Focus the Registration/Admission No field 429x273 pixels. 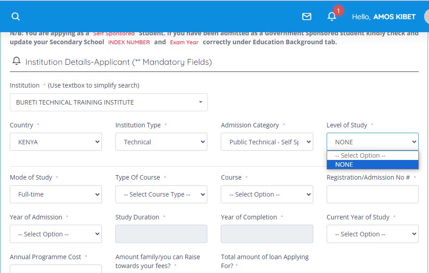(372, 194)
